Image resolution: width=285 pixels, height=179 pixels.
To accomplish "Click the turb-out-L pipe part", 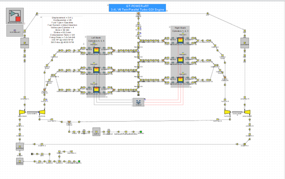I will point(52,119).
